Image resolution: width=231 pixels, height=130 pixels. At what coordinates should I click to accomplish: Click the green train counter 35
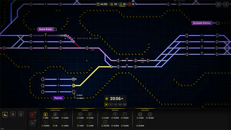122,4
